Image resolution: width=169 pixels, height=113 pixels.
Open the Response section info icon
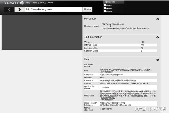(157, 19)
